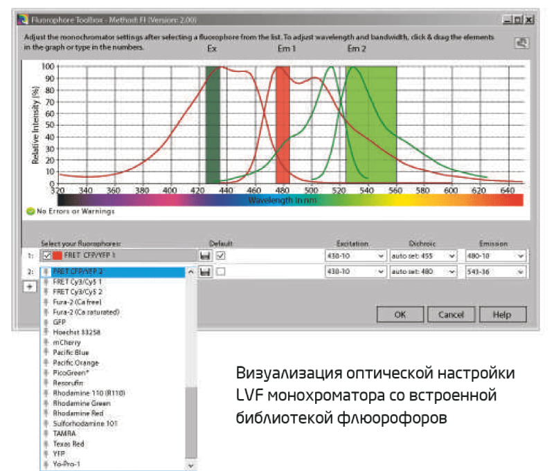
Task: Click the fluorophore list scrollbar thumb
Action: point(191,423)
